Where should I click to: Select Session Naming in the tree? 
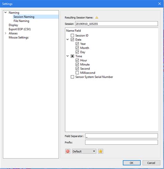(24, 17)
